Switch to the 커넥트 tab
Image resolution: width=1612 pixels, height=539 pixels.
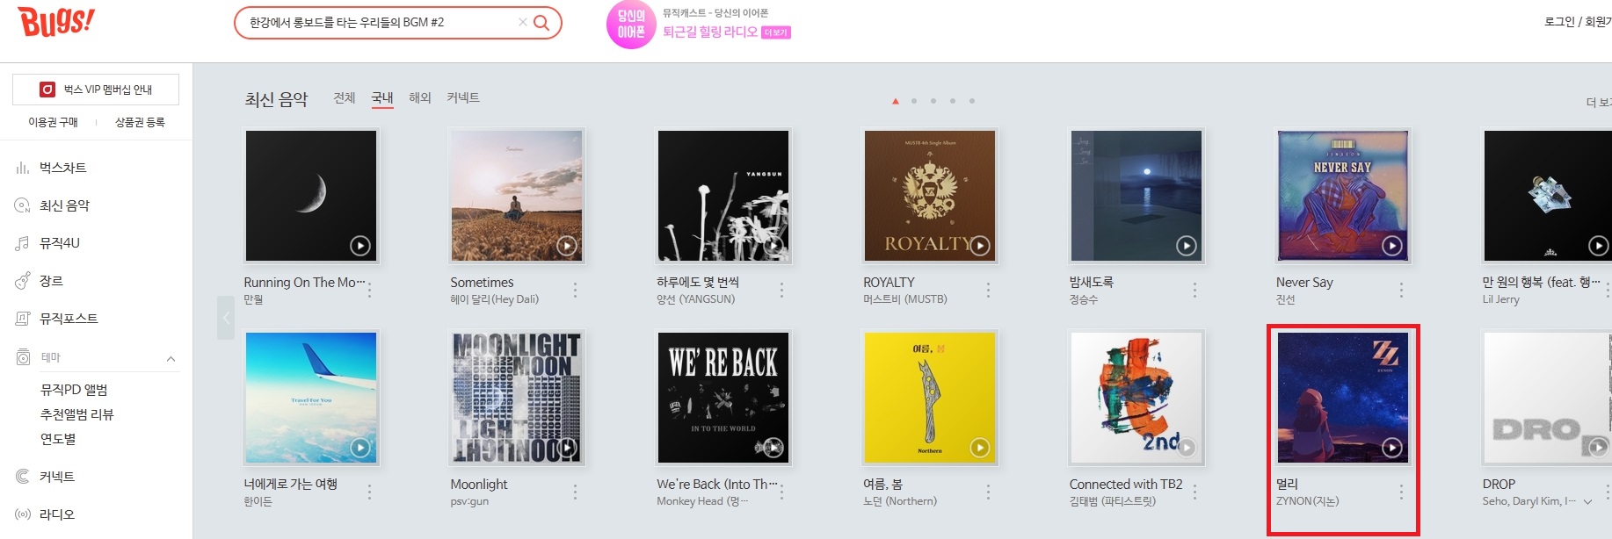coord(463,97)
